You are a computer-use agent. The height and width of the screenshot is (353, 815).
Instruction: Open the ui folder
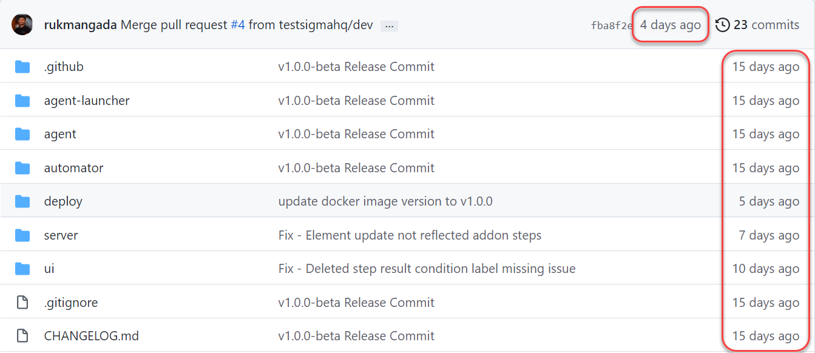(49, 269)
